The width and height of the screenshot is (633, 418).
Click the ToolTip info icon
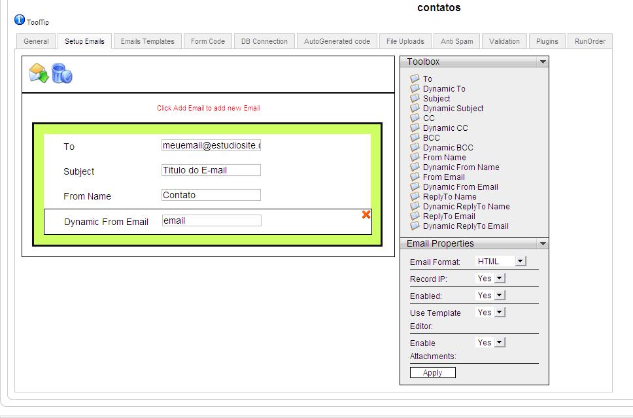point(19,20)
